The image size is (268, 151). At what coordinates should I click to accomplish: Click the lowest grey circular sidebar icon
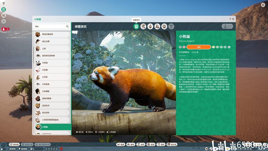tap(4, 21)
